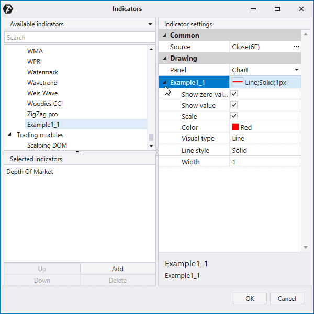Image resolution: width=314 pixels, height=314 pixels.
Task: Maximize the Indicators window
Action: point(277,9)
